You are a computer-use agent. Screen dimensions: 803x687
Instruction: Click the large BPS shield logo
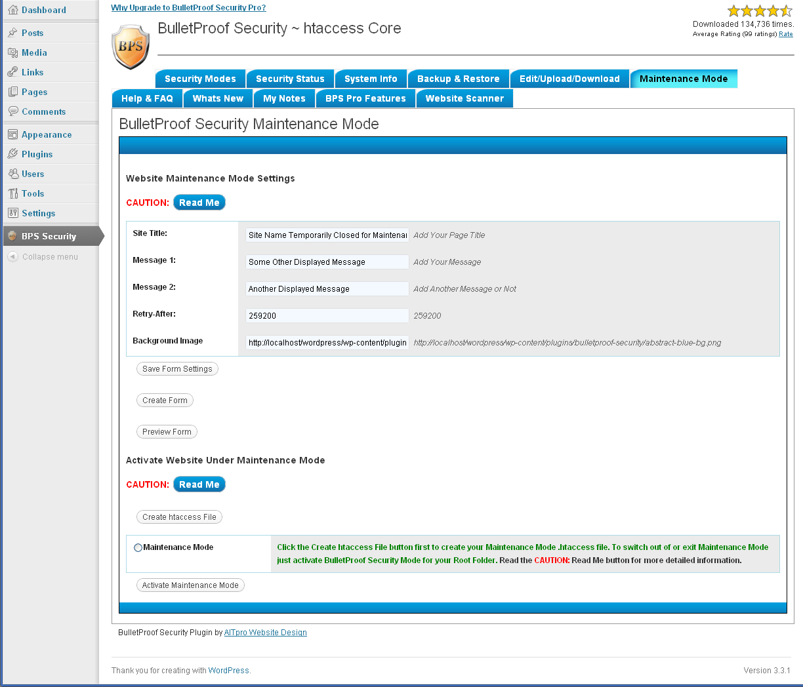tap(131, 47)
